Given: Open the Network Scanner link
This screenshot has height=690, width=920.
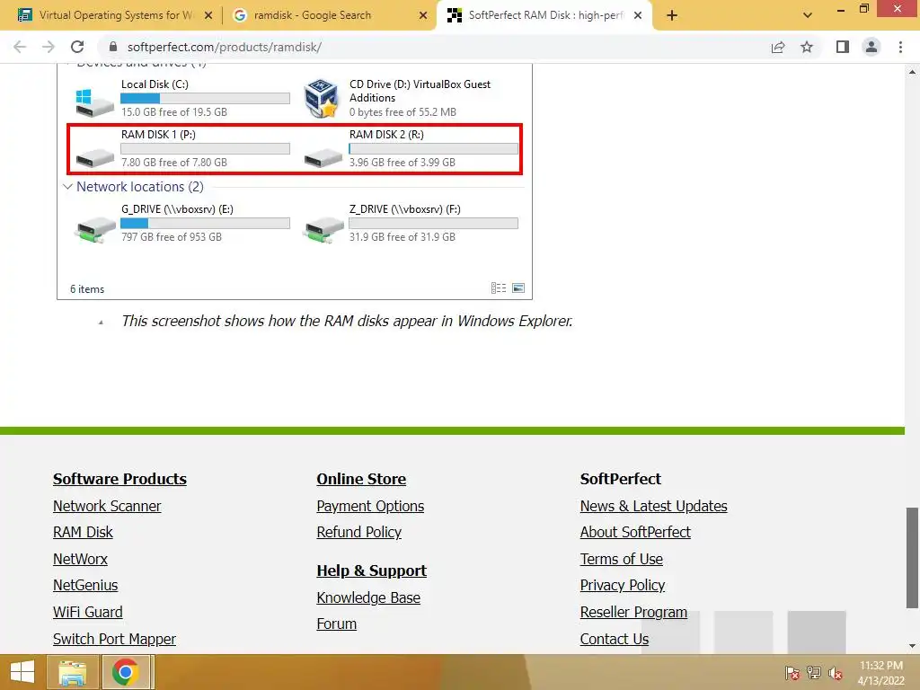Looking at the screenshot, I should pyautogui.click(x=107, y=506).
